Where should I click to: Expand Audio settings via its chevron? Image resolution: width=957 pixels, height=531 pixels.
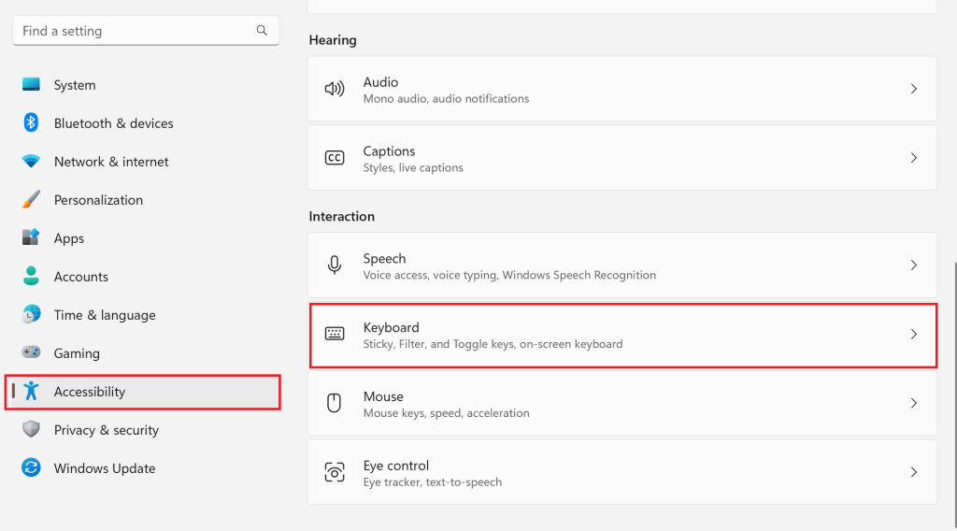(x=914, y=89)
